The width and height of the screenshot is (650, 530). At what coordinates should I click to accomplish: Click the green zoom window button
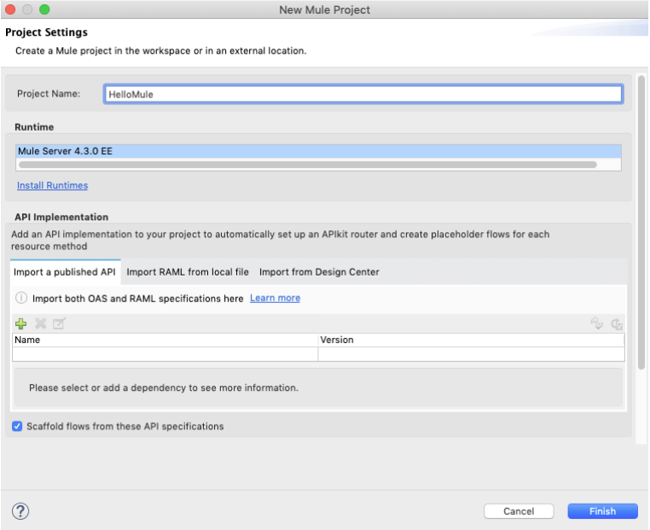44,9
